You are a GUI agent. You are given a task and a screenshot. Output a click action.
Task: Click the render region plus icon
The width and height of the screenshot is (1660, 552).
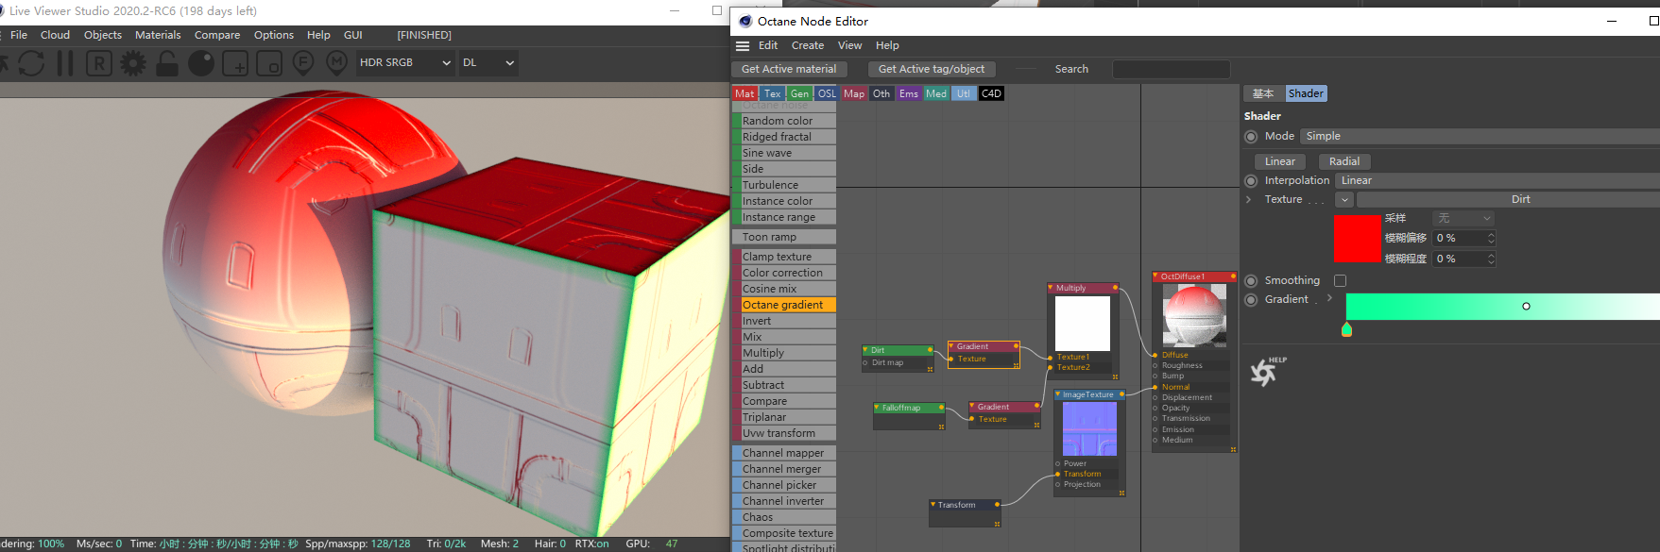point(235,63)
